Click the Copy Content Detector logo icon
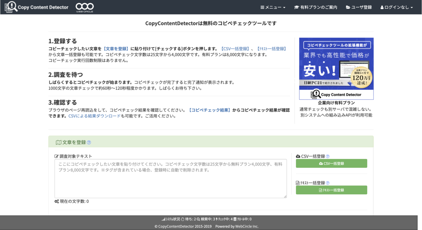 pos(11,7)
